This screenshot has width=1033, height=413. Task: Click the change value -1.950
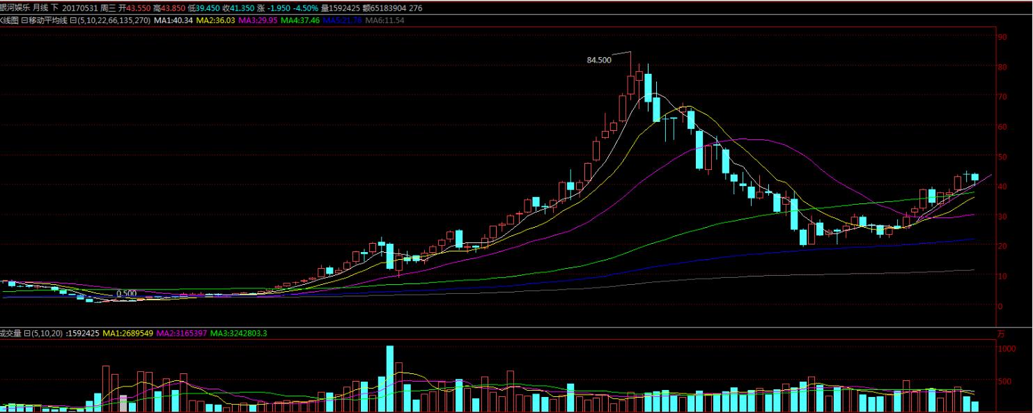pos(279,8)
